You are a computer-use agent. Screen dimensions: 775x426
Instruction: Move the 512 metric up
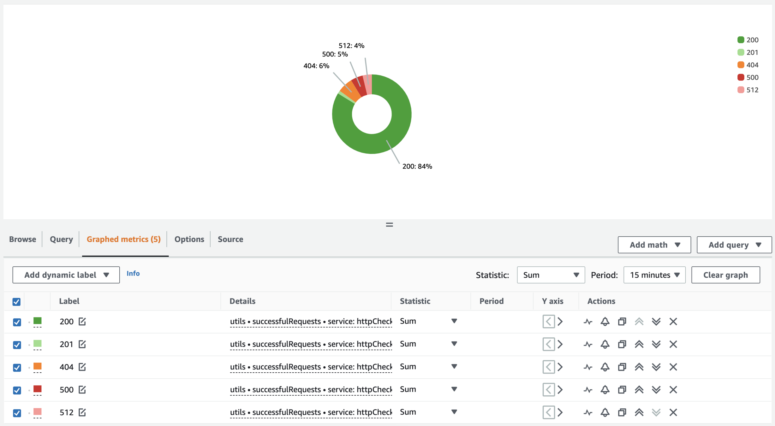click(x=639, y=412)
